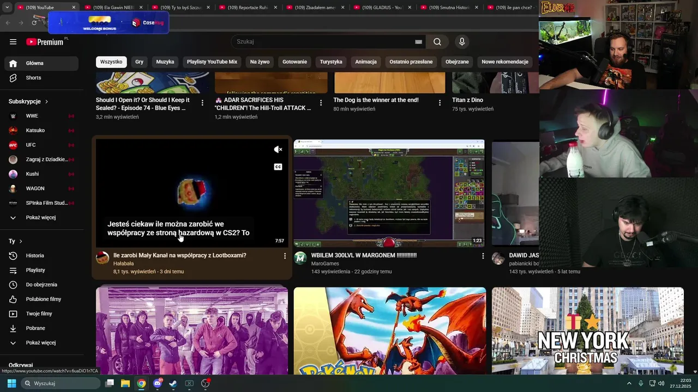Image resolution: width=698 pixels, height=392 pixels.
Task: Expand the Ty section chevron
Action: pyautogui.click(x=21, y=241)
